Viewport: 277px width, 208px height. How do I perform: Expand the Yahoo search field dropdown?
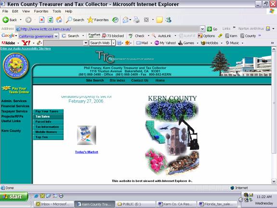(x=86, y=43)
